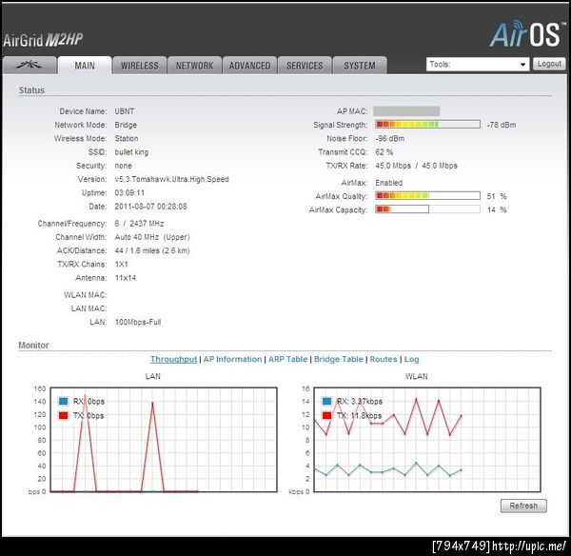
Task: Click the Wireless Mode value Station
Action: tap(127, 138)
